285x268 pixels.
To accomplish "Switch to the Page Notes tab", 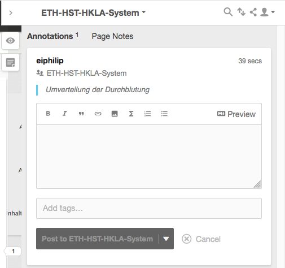I will [x=112, y=36].
